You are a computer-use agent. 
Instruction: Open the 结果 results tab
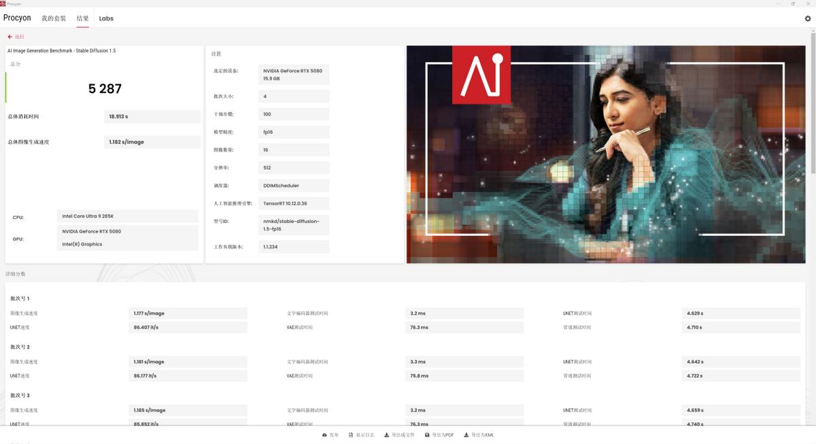(82, 18)
